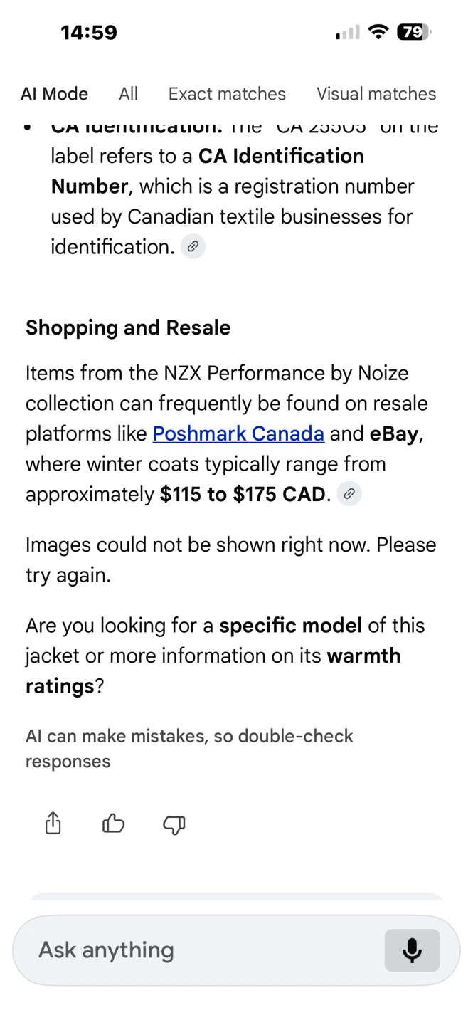Select the All tab
The height and width of the screenshot is (1025, 473).
tap(129, 94)
